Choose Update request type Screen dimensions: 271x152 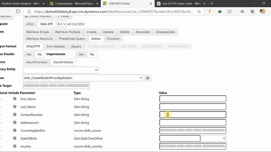(108, 32)
